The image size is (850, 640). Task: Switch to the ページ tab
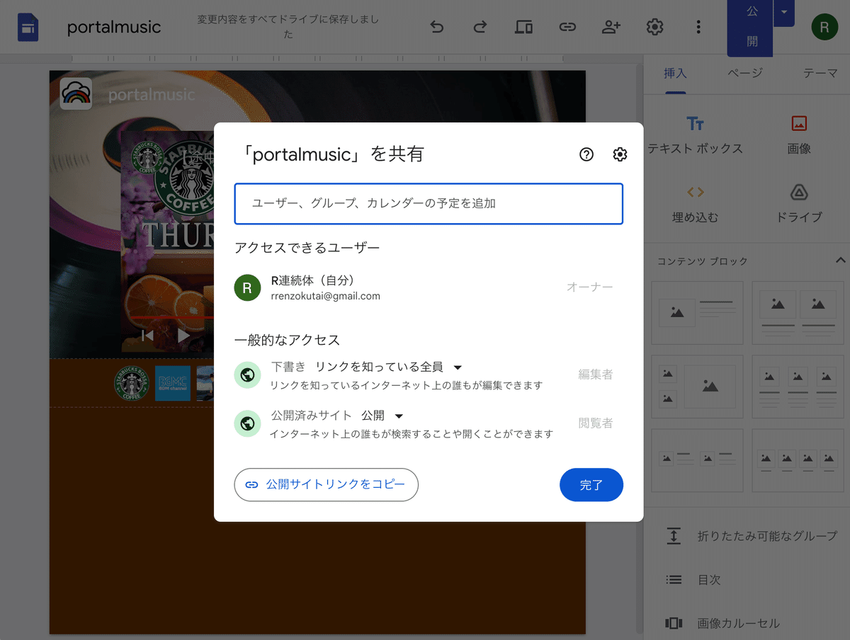pos(745,74)
